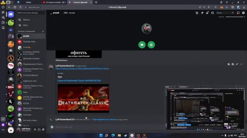Click the header search (Поиск) field

[x=225, y=13]
